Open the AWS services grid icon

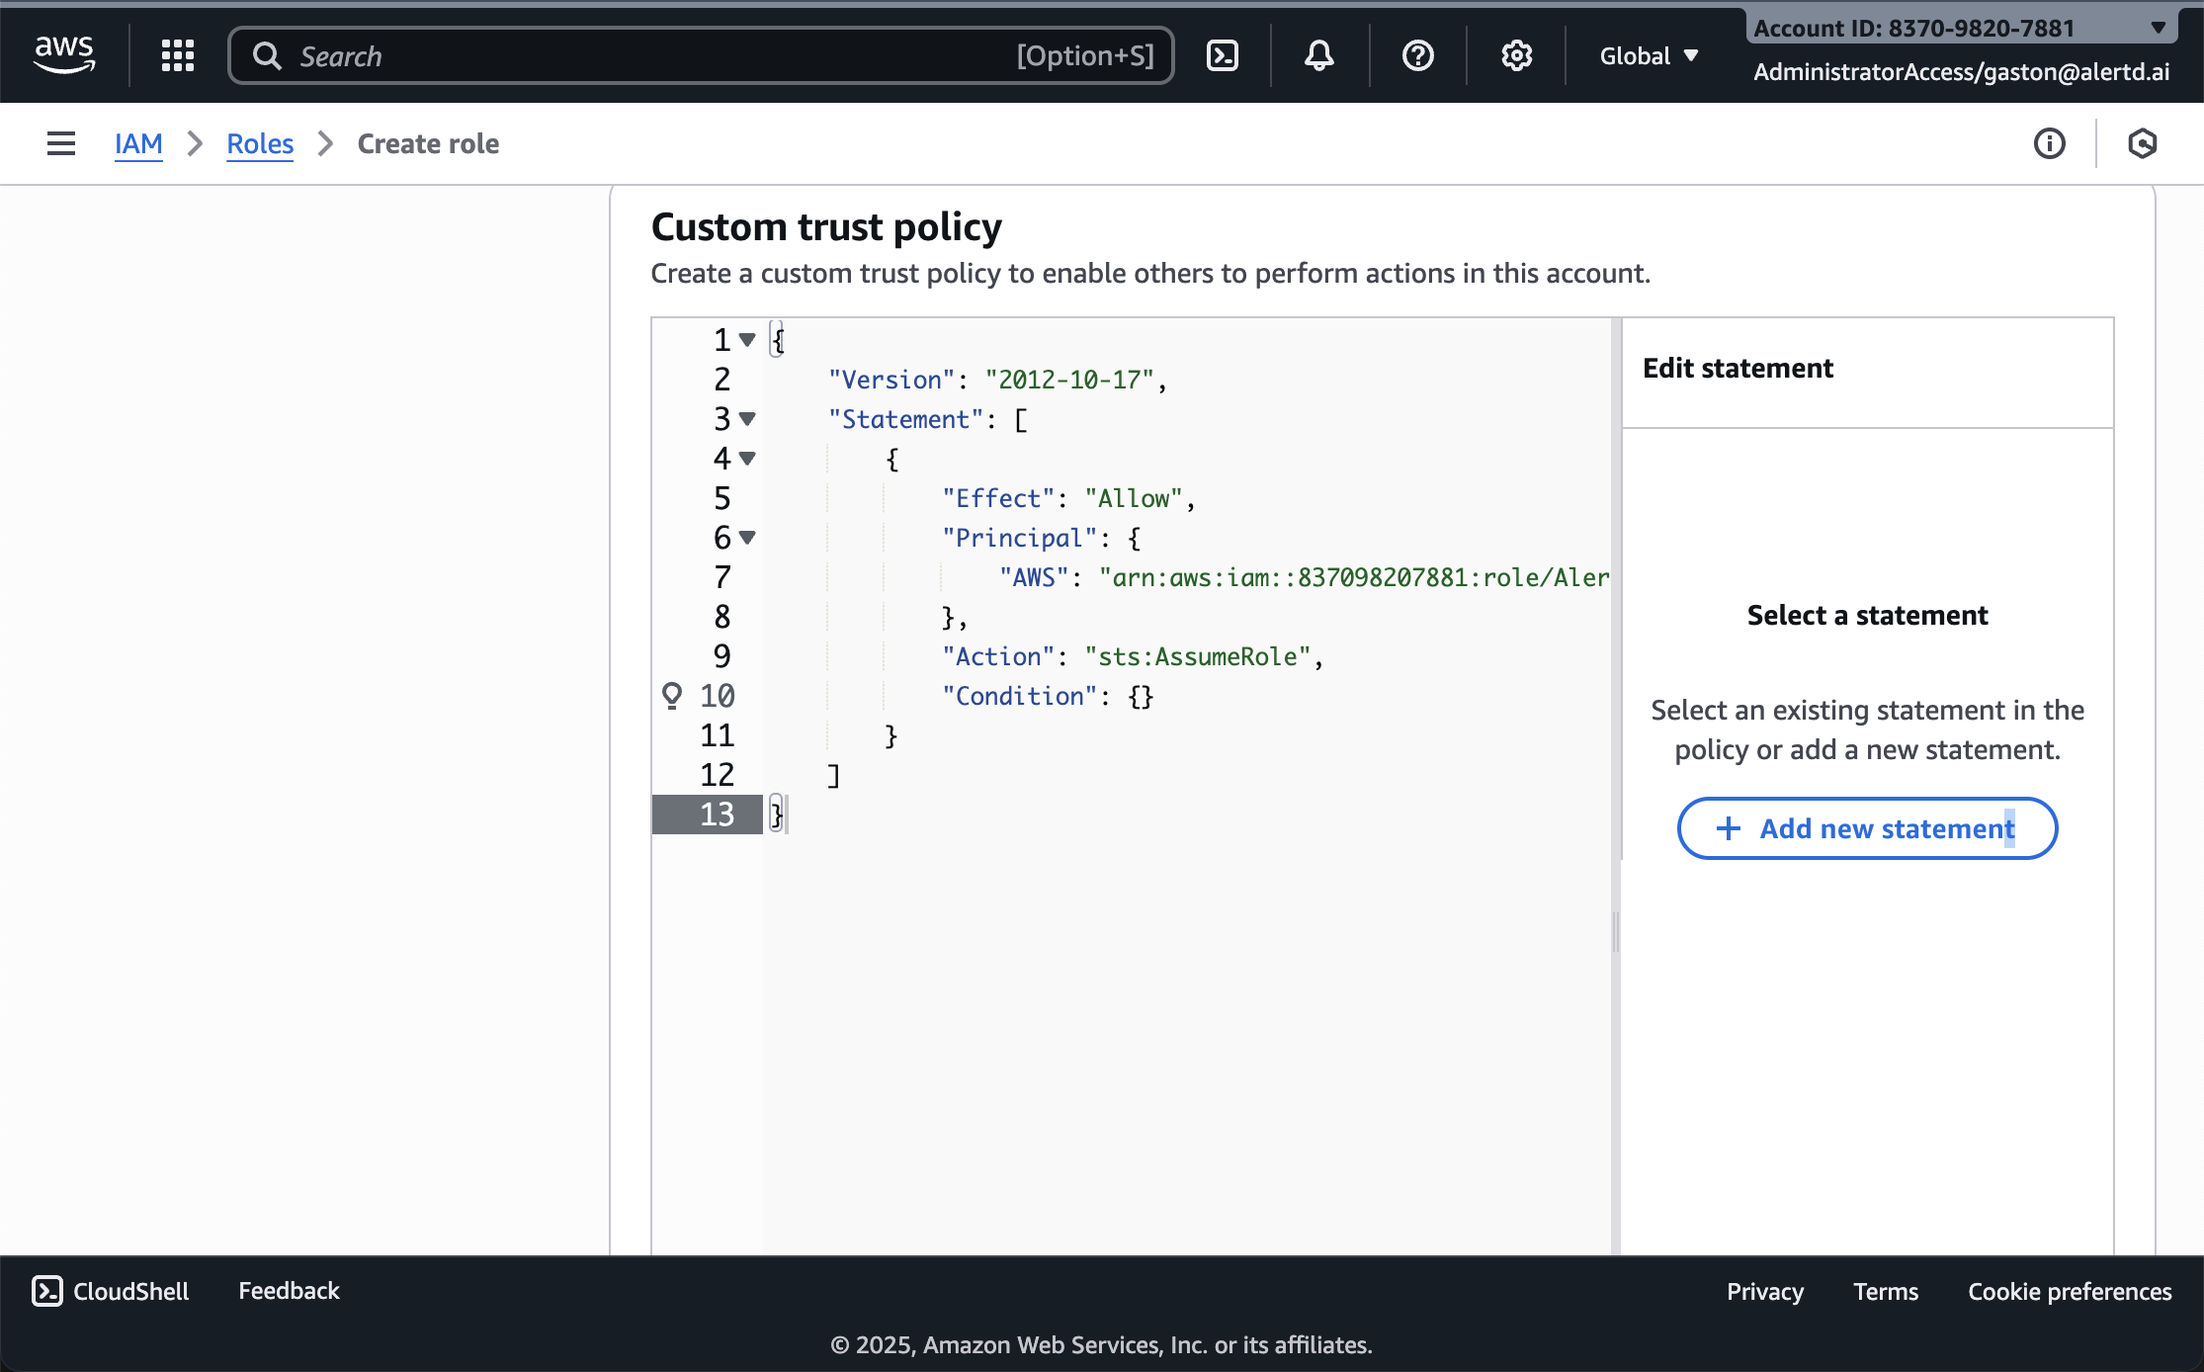178,55
